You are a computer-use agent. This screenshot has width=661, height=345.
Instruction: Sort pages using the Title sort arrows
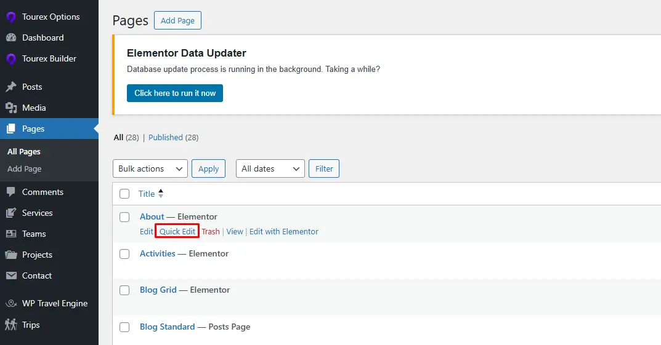[161, 194]
